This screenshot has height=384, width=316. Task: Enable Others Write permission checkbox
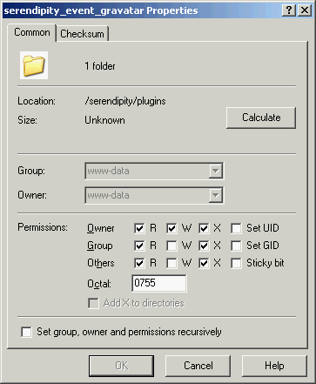pyautogui.click(x=171, y=264)
